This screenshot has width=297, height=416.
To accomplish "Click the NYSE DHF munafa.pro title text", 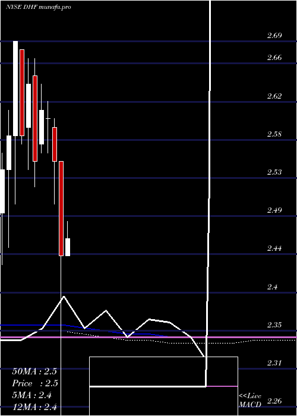I will click(x=39, y=7).
